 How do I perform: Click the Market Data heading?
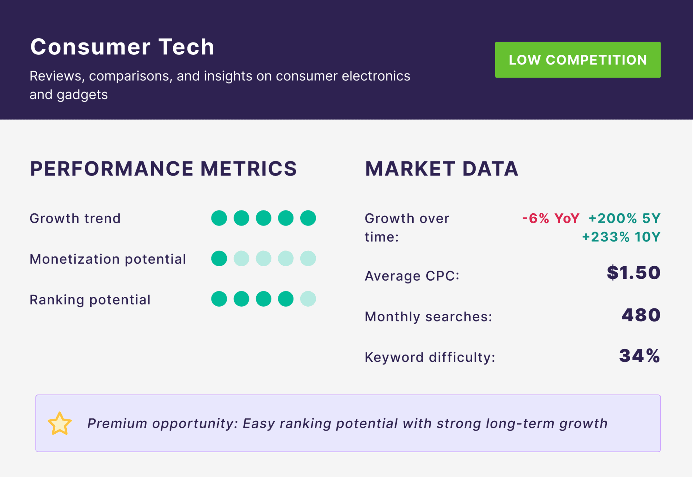[441, 169]
